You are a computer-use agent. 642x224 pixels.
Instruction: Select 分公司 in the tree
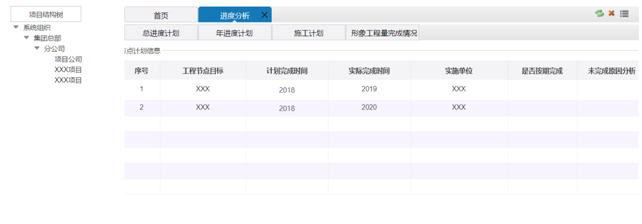pos(55,49)
